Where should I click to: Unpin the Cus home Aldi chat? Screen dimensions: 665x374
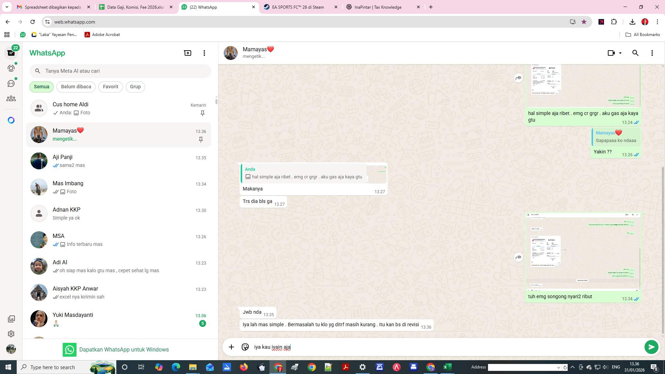pyautogui.click(x=202, y=113)
